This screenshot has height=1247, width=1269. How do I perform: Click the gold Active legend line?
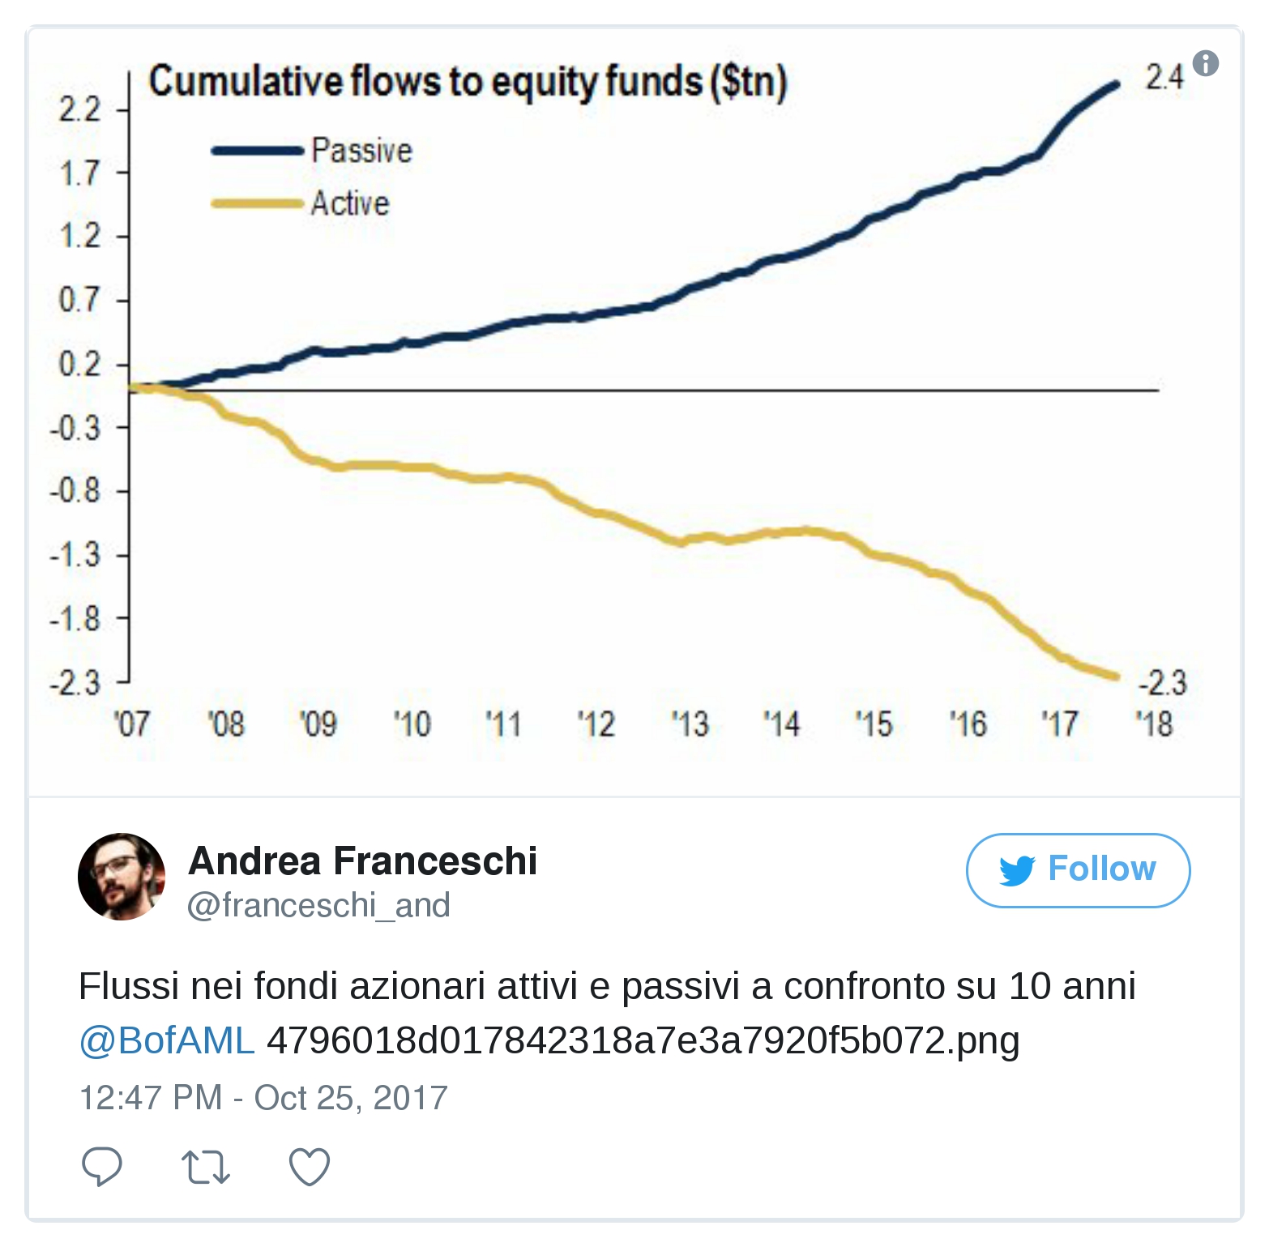point(257,203)
